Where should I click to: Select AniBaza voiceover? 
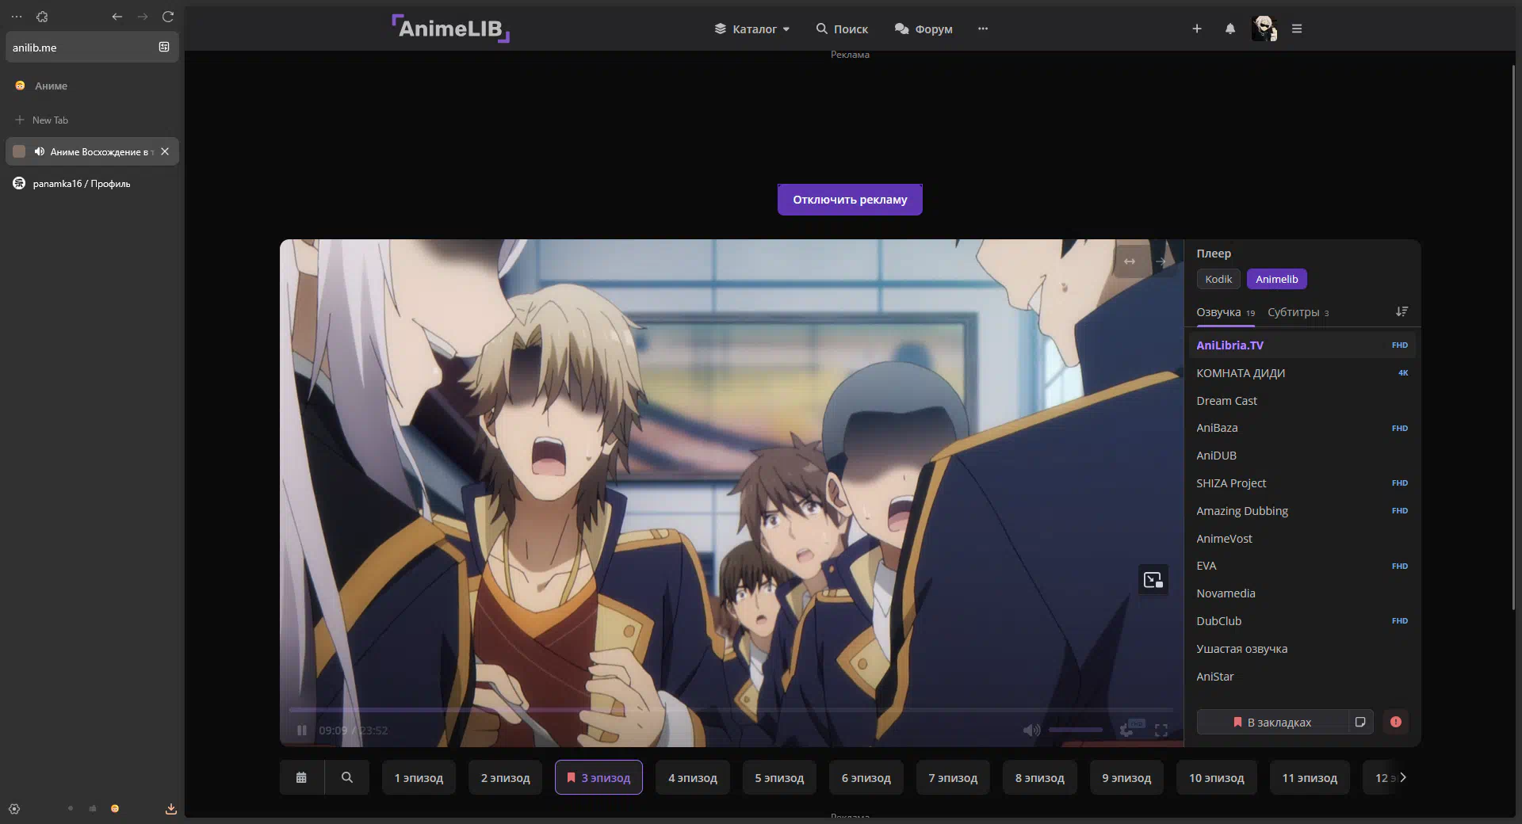pos(1302,428)
